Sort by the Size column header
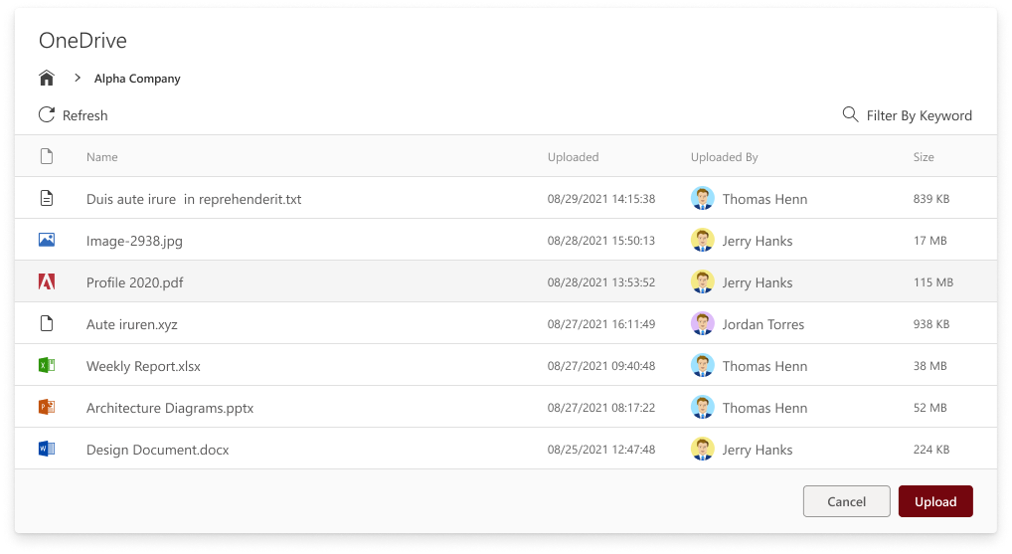 (x=924, y=157)
